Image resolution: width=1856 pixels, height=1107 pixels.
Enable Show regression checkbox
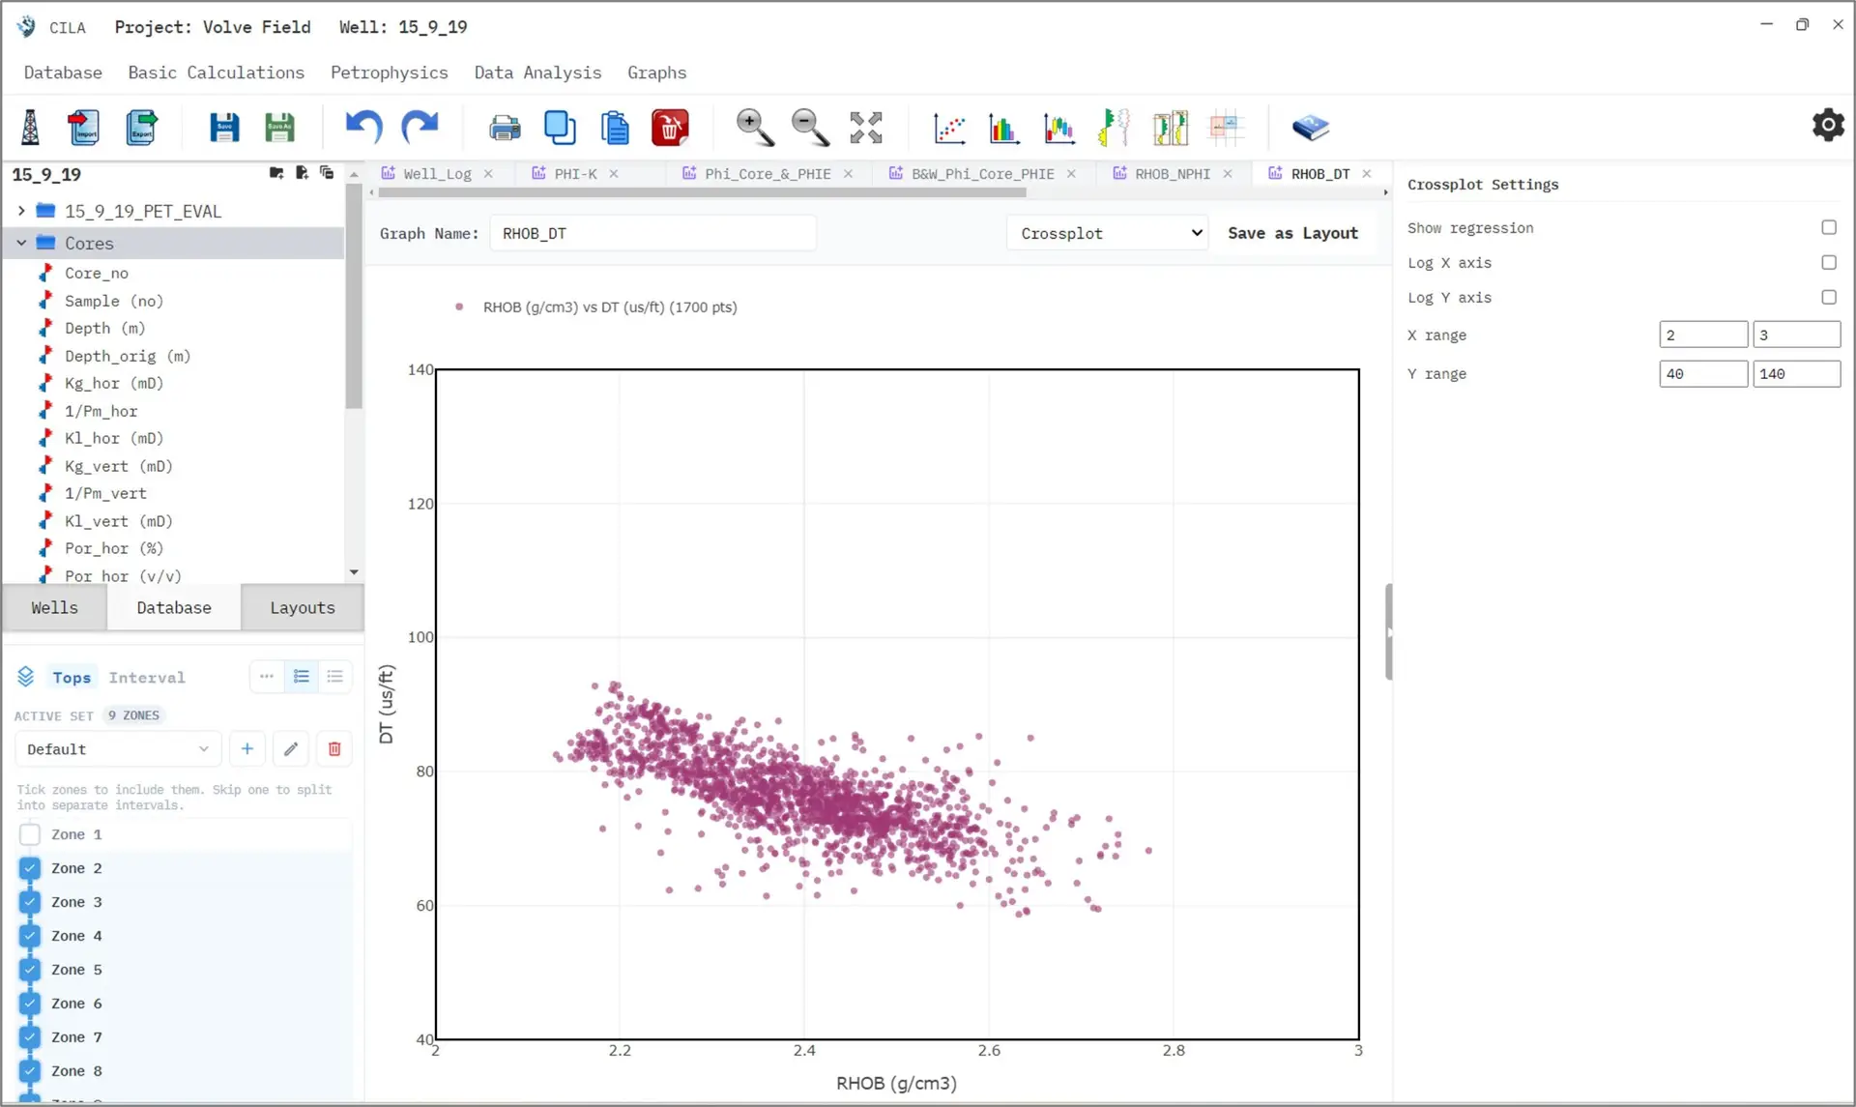[1828, 227]
